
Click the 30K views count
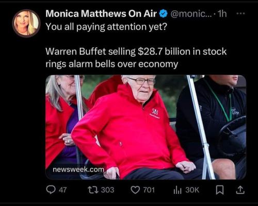click(x=192, y=190)
